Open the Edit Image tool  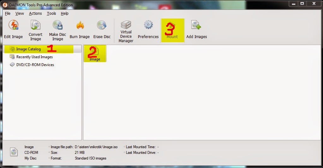click(x=13, y=30)
